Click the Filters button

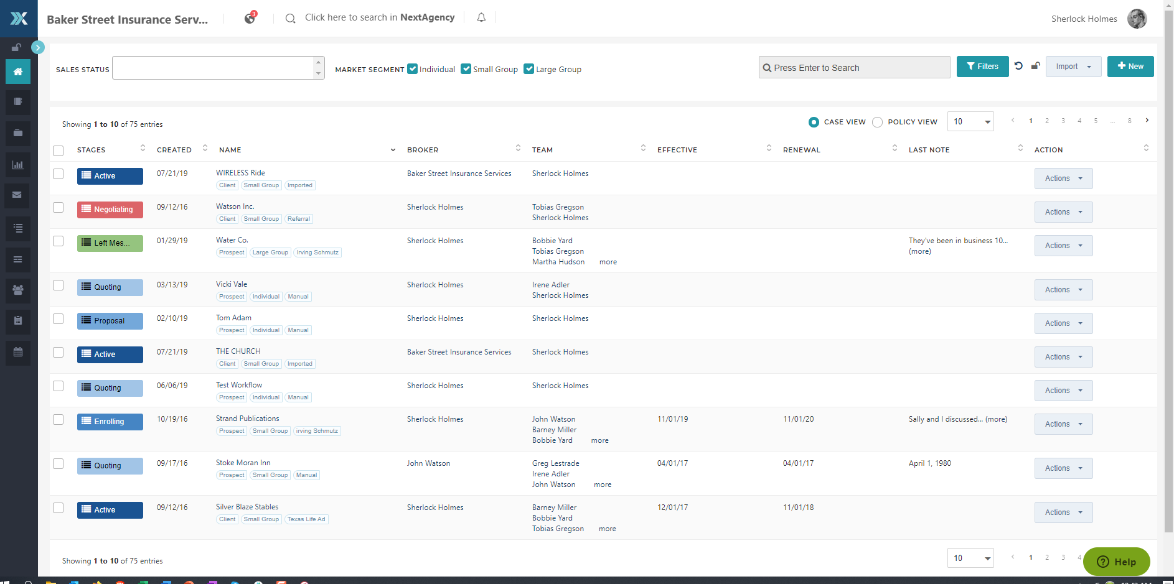tap(982, 67)
